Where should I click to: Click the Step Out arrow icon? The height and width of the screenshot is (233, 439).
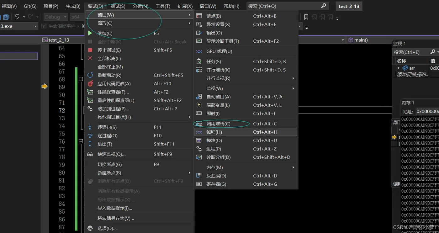(90, 144)
